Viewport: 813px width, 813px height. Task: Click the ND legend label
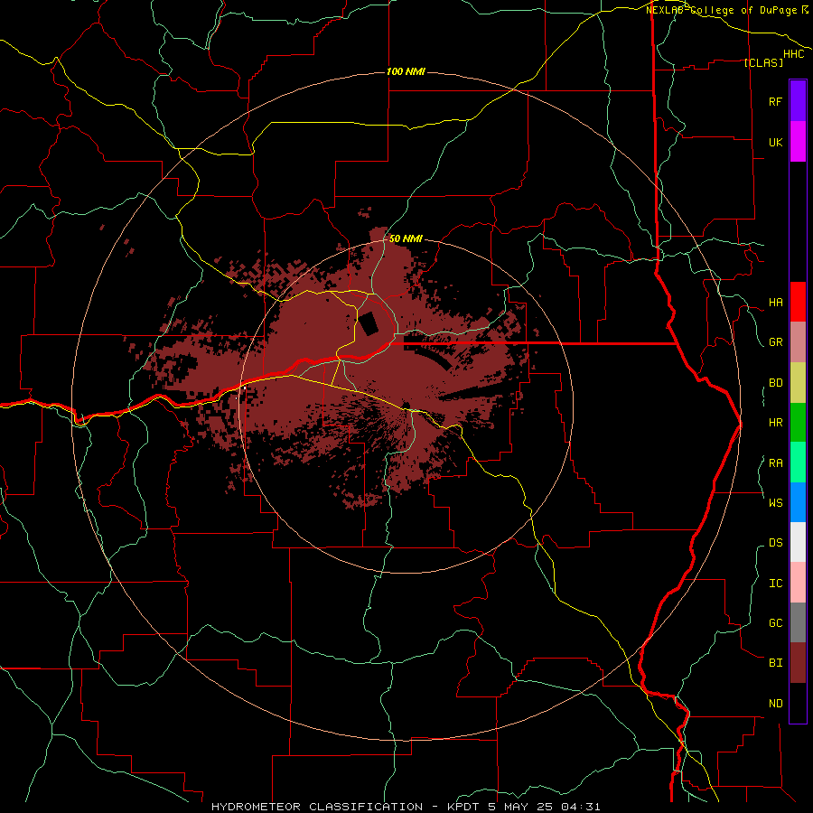(775, 704)
